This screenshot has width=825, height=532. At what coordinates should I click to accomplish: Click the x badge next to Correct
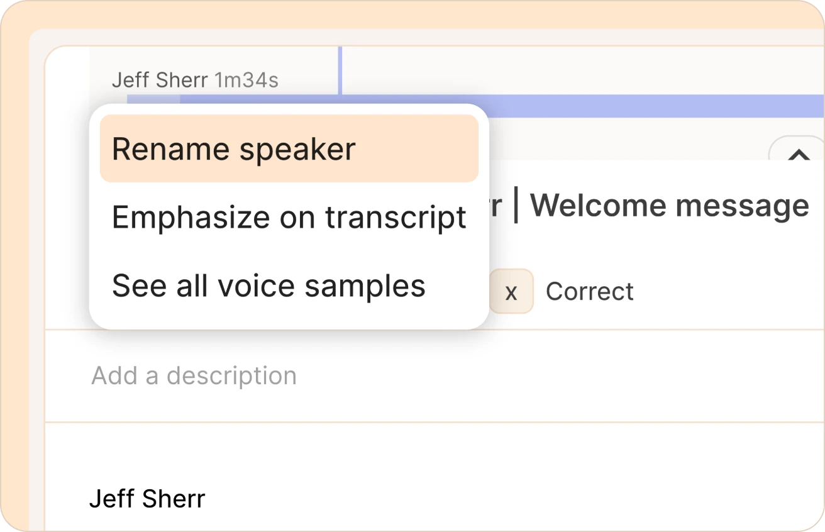pos(511,291)
